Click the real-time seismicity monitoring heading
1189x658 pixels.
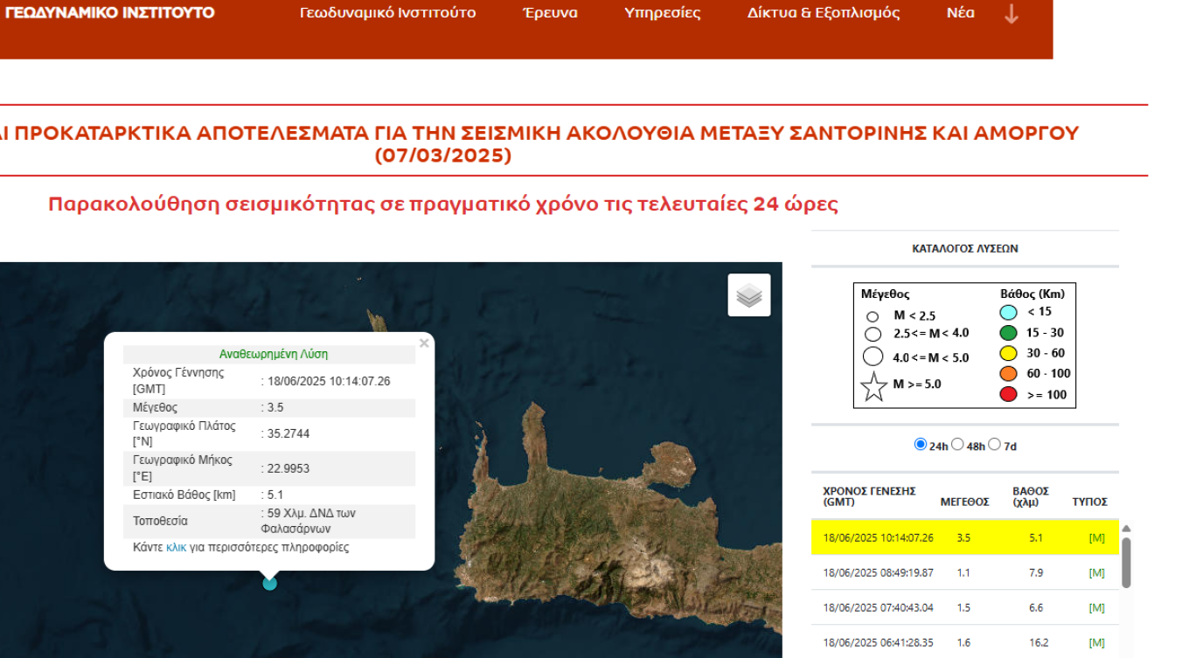click(443, 204)
